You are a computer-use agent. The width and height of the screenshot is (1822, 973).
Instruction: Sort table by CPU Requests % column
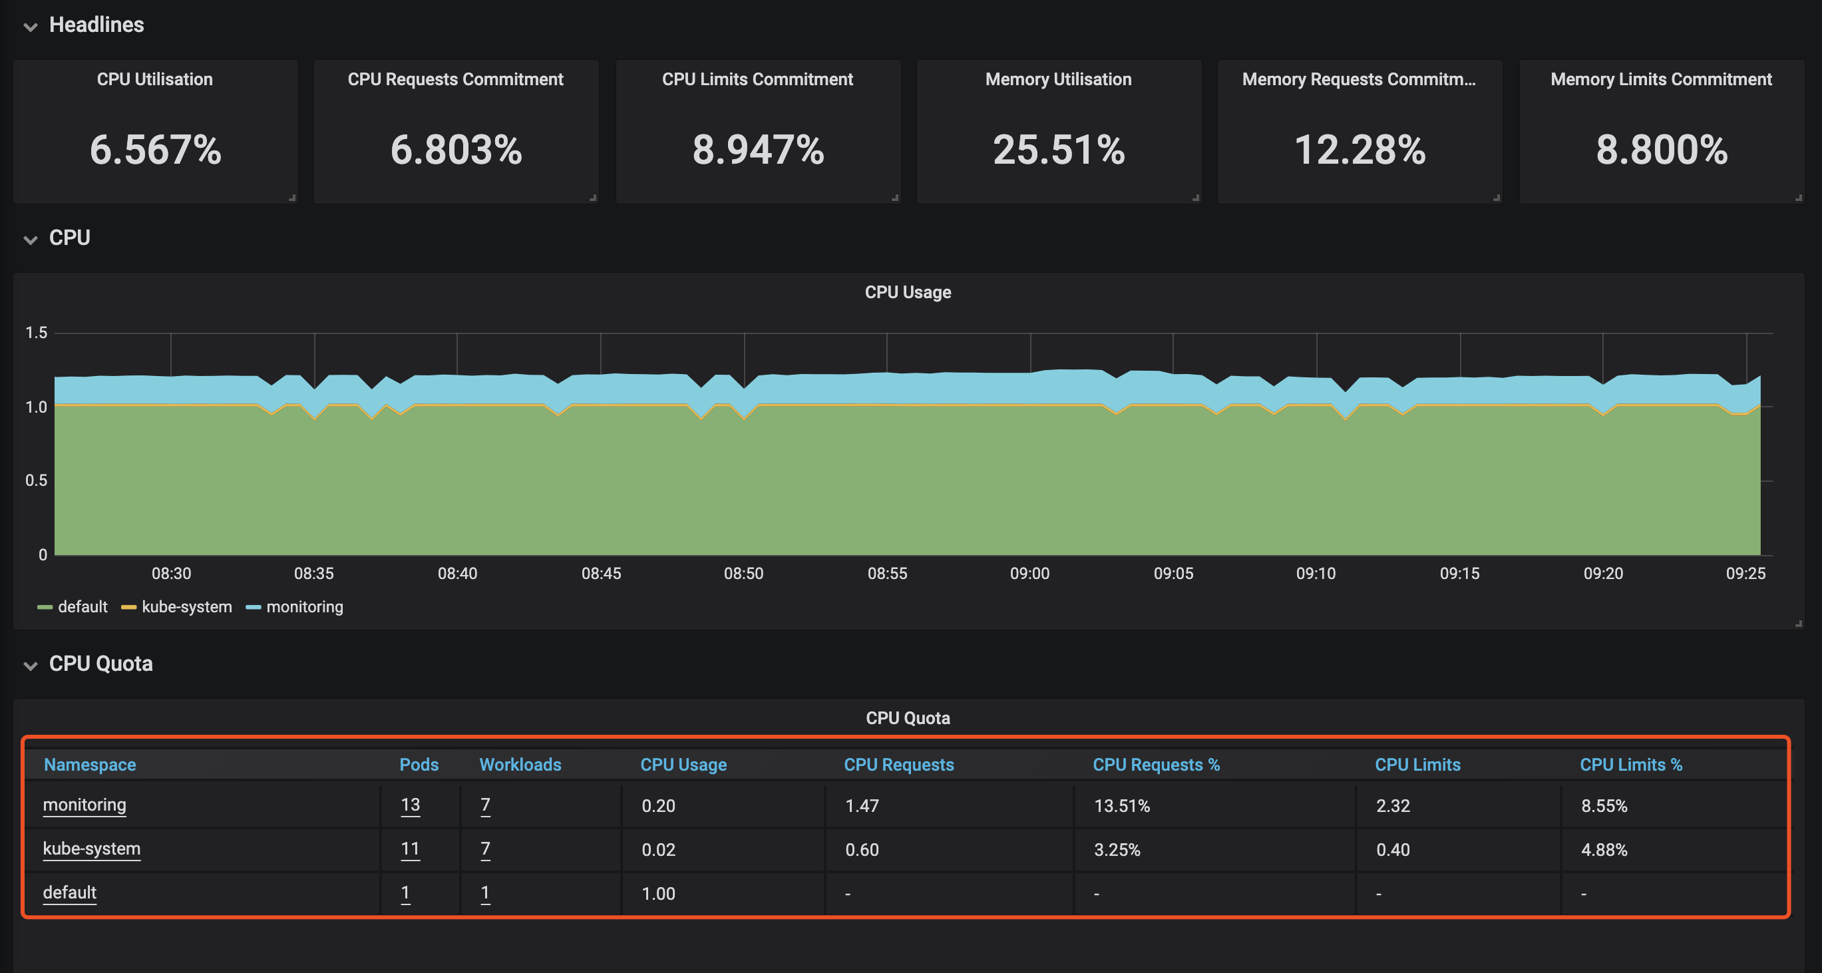pos(1156,765)
